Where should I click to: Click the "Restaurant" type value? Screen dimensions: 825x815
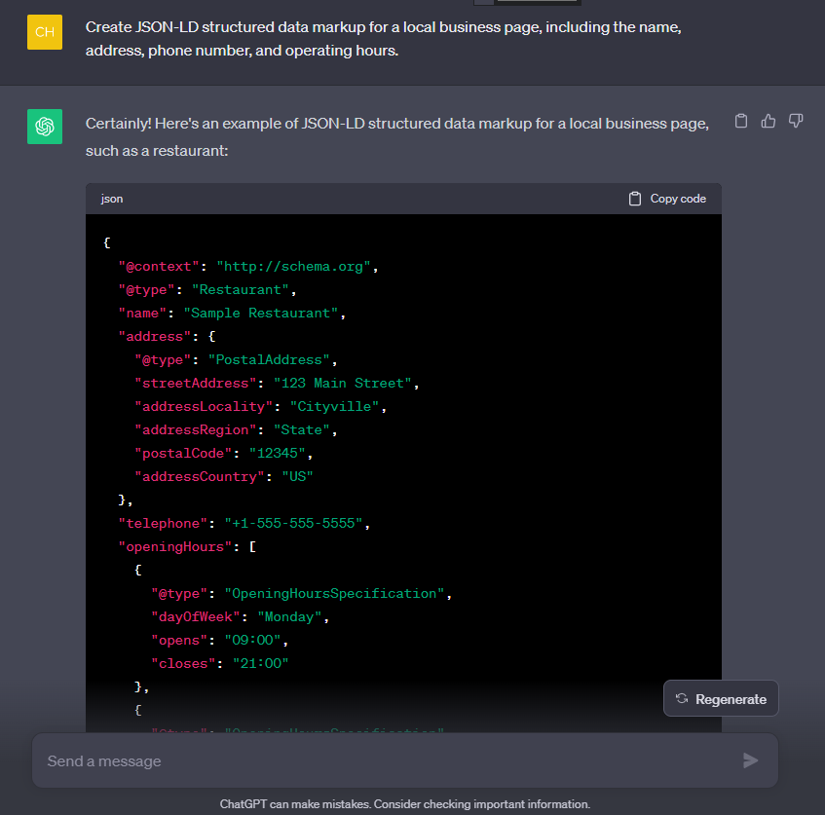(241, 290)
